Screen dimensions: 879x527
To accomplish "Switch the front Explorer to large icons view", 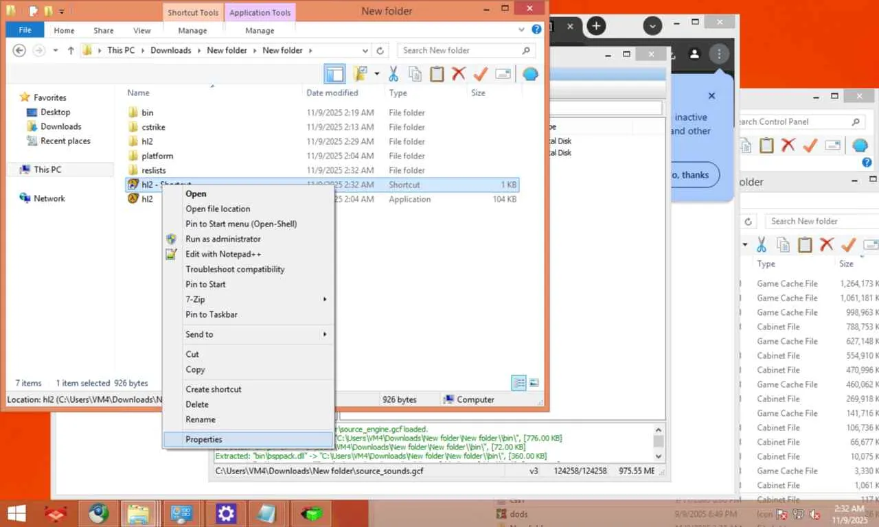I will pos(534,383).
